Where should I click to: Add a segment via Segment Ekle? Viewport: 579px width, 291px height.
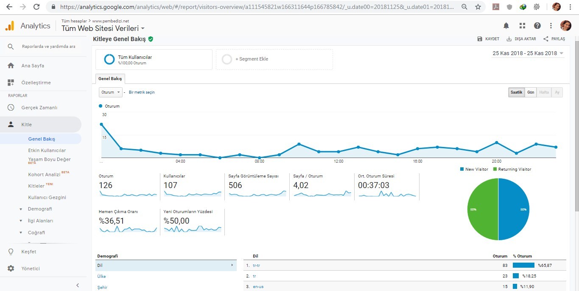pos(274,59)
